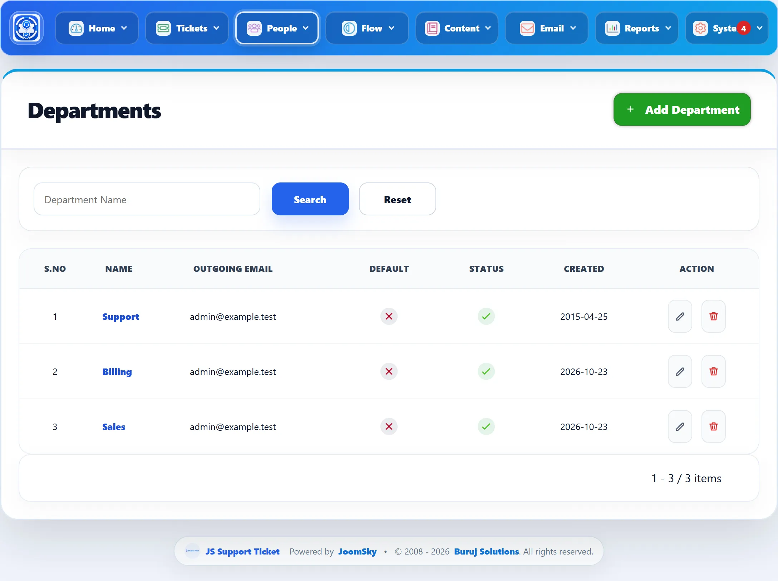Expand the Content menu chevron
Image resolution: width=778 pixels, height=581 pixels.
pos(488,28)
